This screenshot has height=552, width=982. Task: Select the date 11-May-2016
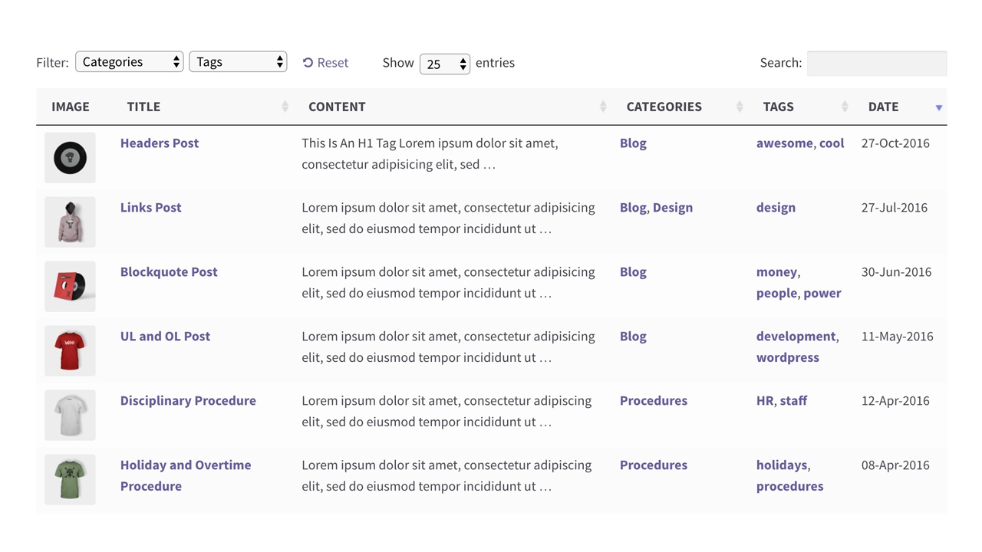tap(898, 337)
